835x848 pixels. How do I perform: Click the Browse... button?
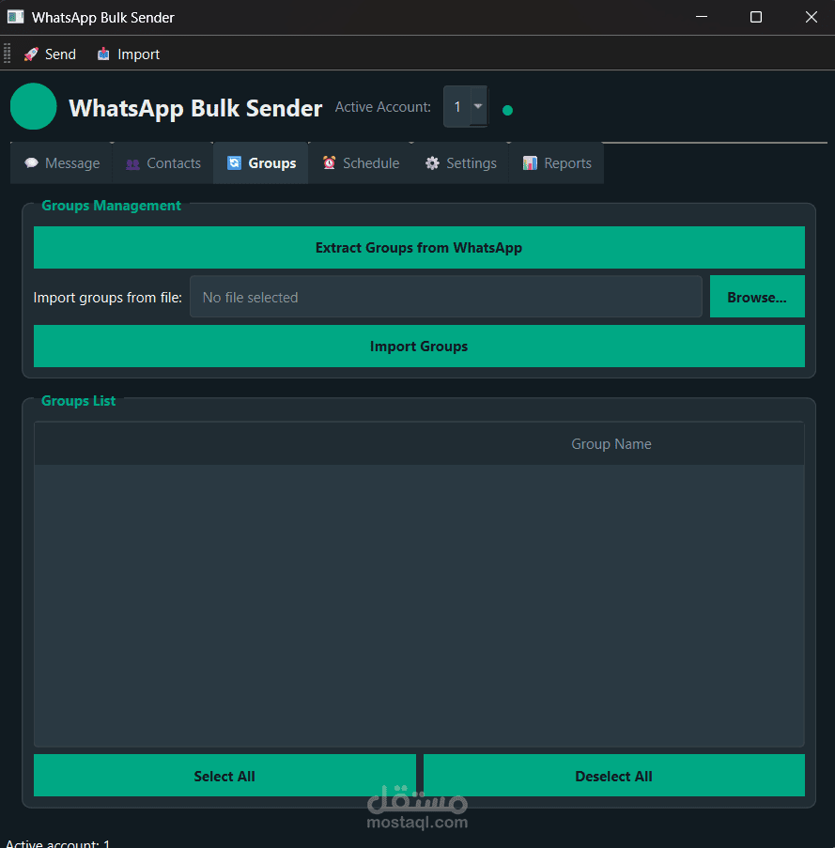[x=757, y=297]
